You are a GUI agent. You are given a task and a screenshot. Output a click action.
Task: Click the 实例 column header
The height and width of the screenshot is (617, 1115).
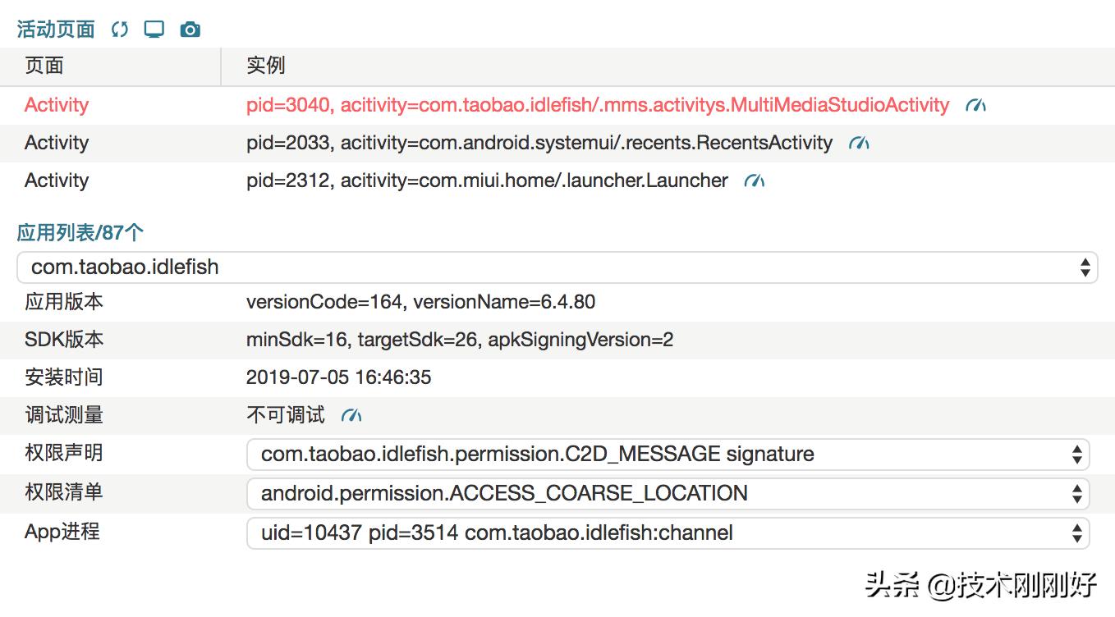click(265, 66)
